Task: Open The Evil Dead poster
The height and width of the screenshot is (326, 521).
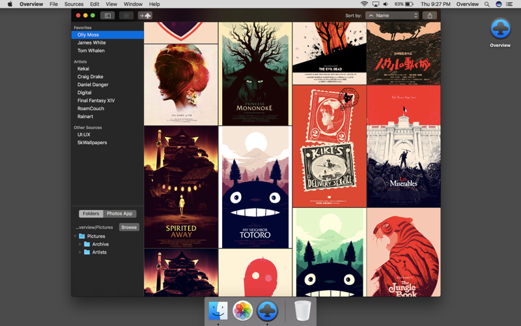Action: point(330,53)
